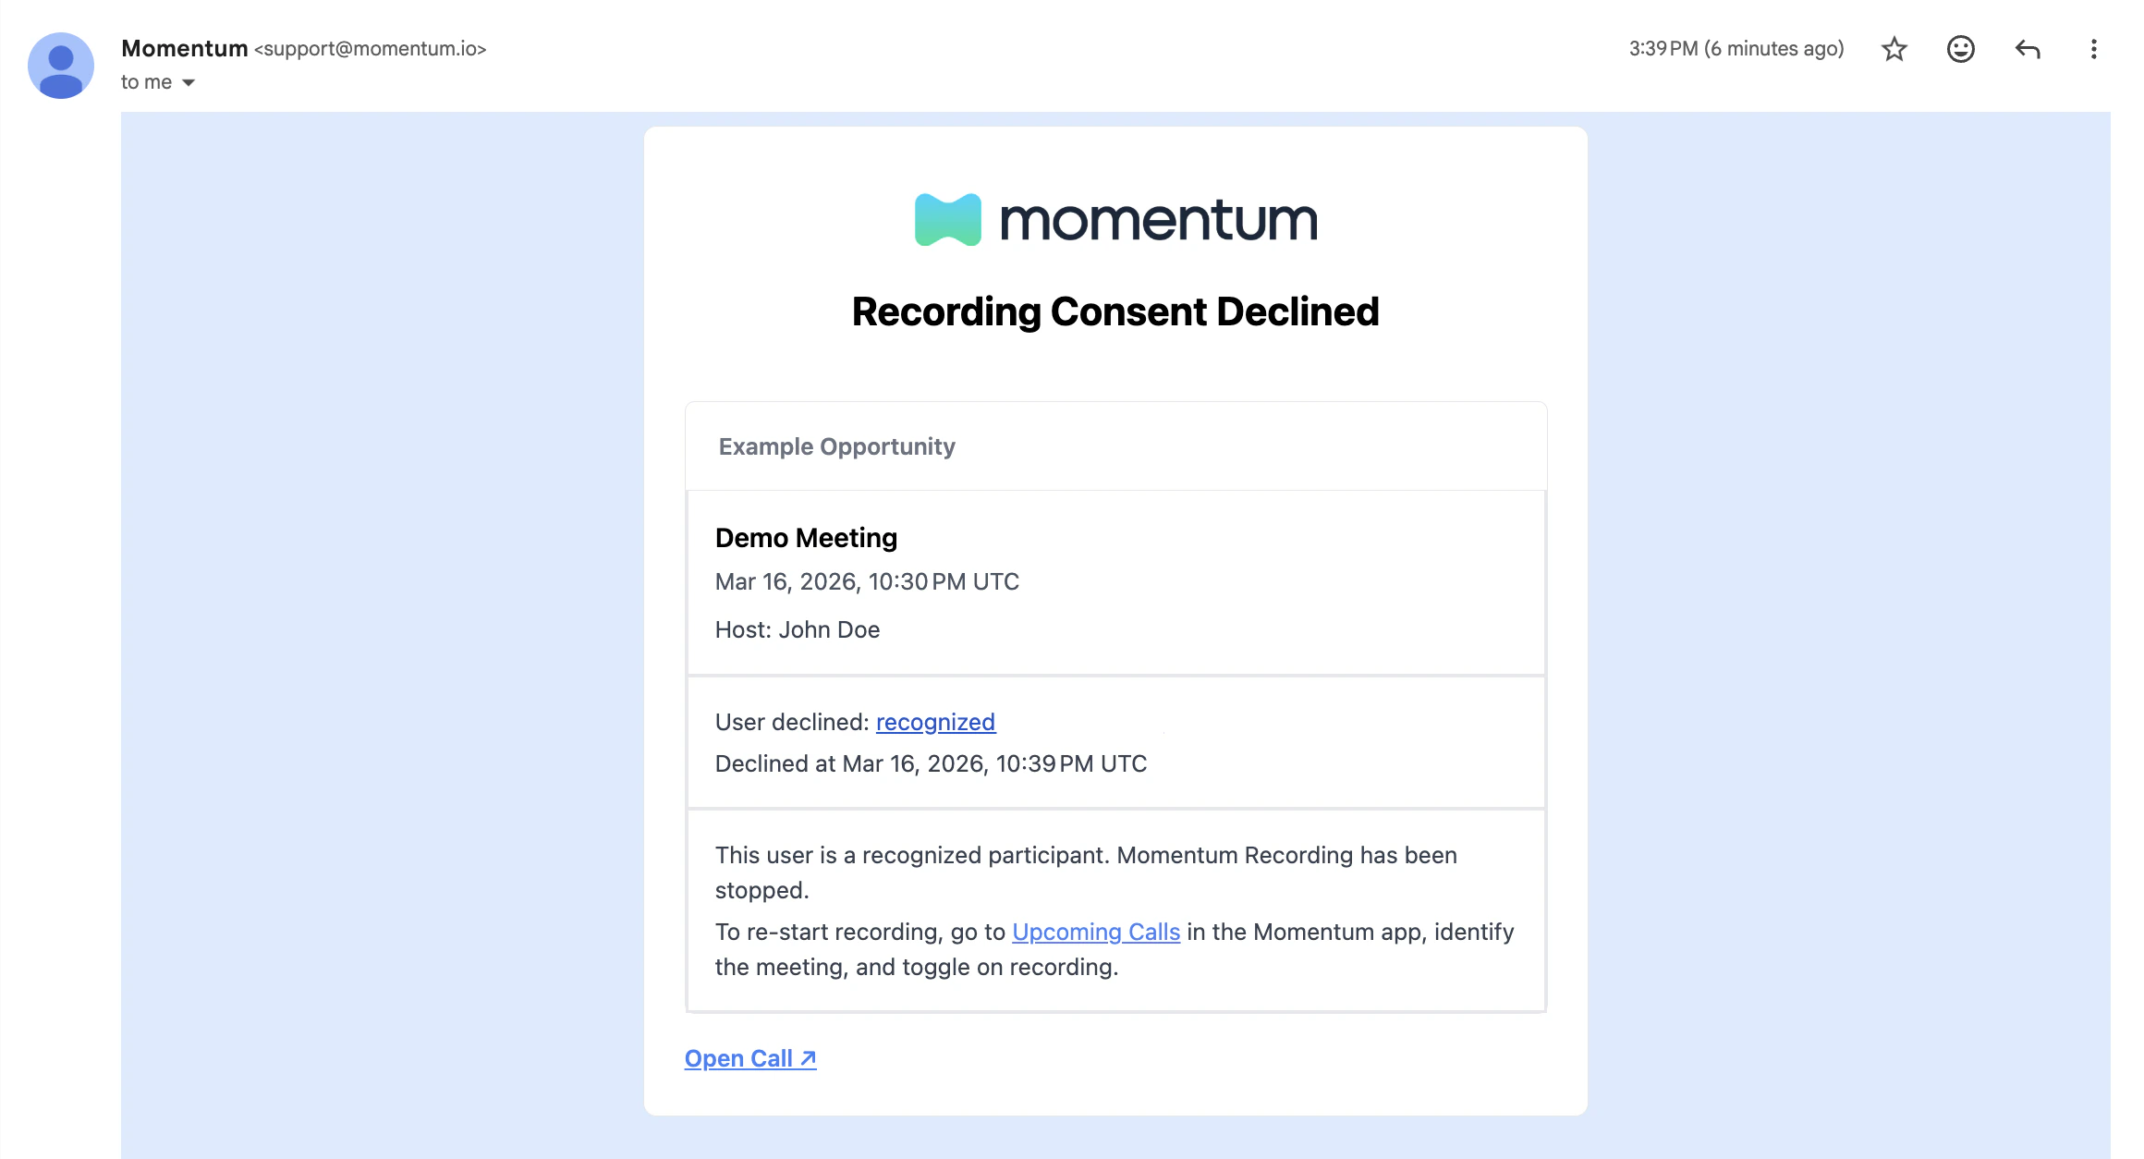
Task: Click the Reply arrow icon
Action: [x=2027, y=49]
